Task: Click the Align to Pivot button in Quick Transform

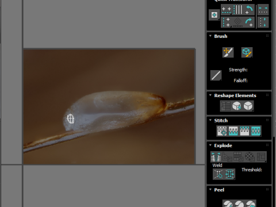Action: click(x=214, y=15)
